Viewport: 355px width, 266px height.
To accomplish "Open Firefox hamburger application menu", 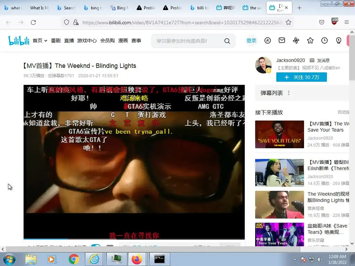I will pyautogui.click(x=347, y=22).
